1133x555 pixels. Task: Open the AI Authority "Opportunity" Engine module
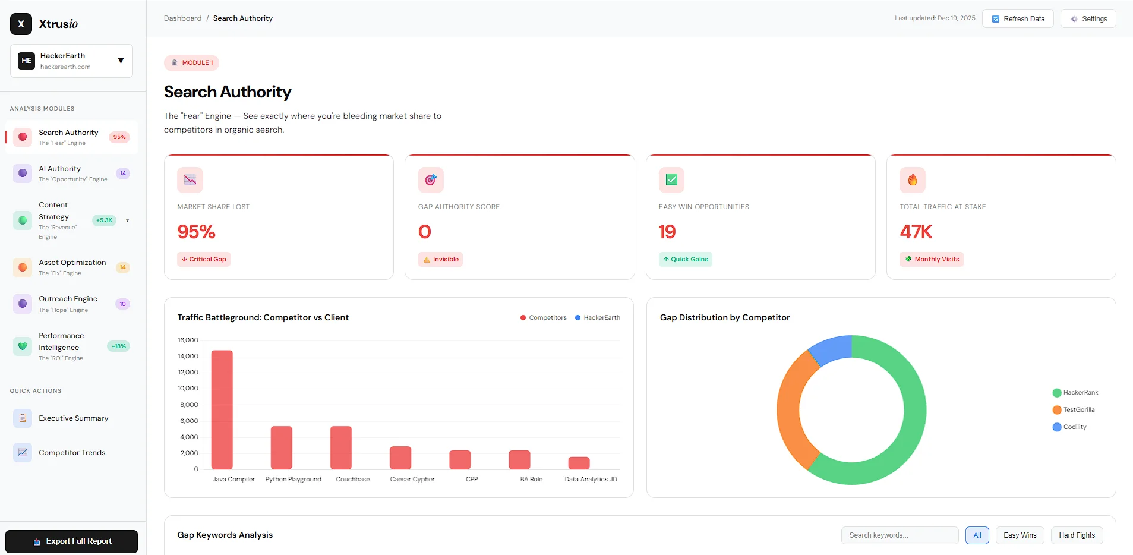point(23,173)
